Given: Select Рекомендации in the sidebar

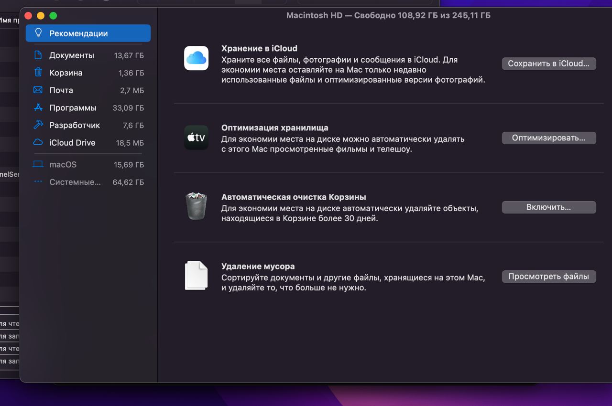Looking at the screenshot, I should (x=88, y=33).
